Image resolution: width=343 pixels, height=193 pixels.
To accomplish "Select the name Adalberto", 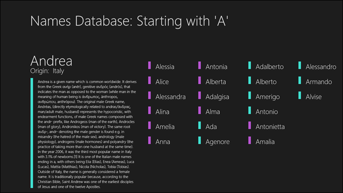I will coord(269,67).
